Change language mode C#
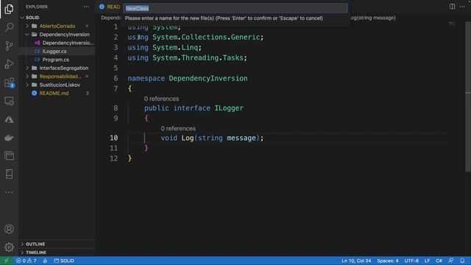471x265 pixels. click(x=439, y=261)
